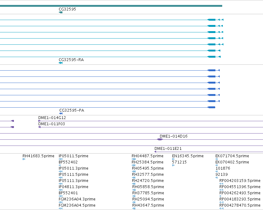Click FGM236A04.5prime label
This screenshot has width=263, height=210.
tap(77, 205)
